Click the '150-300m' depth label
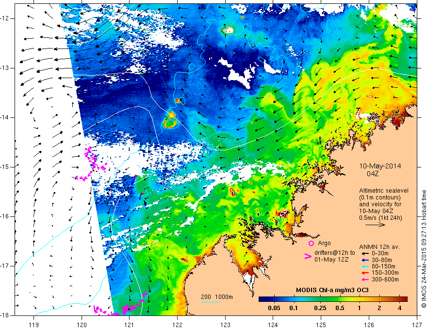This screenshot has height=330, width=427. (385, 273)
